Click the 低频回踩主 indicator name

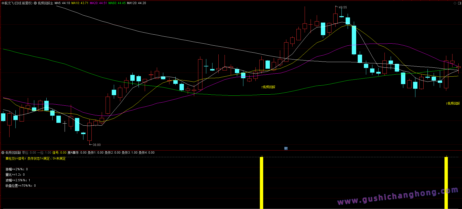point(45,3)
